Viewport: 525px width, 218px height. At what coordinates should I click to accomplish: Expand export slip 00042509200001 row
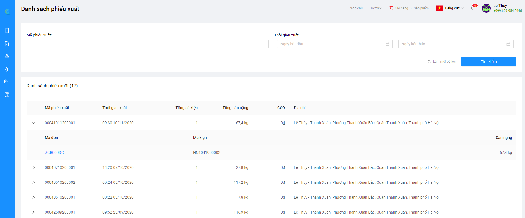33,212
